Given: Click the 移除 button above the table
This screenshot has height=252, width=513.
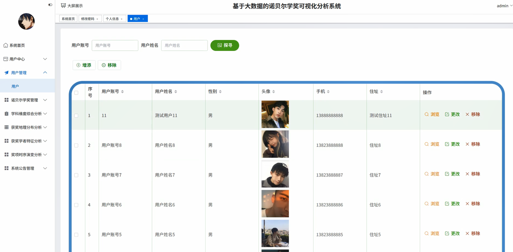Looking at the screenshot, I should point(109,65).
